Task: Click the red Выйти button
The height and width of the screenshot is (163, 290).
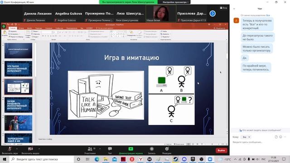Action: (x=221, y=150)
